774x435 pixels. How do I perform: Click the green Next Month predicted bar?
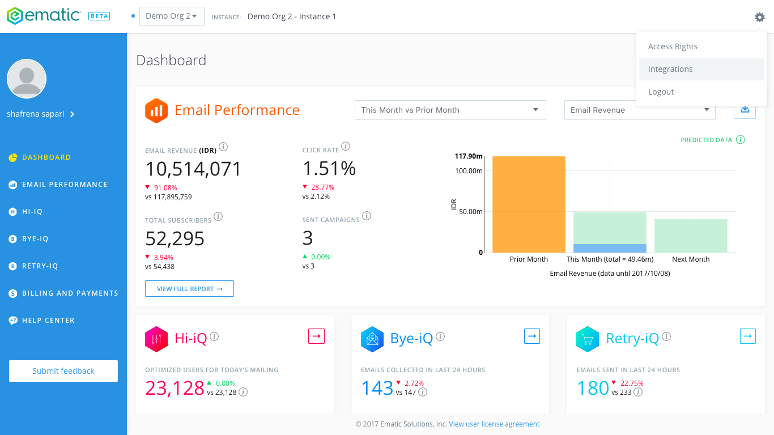click(x=691, y=236)
